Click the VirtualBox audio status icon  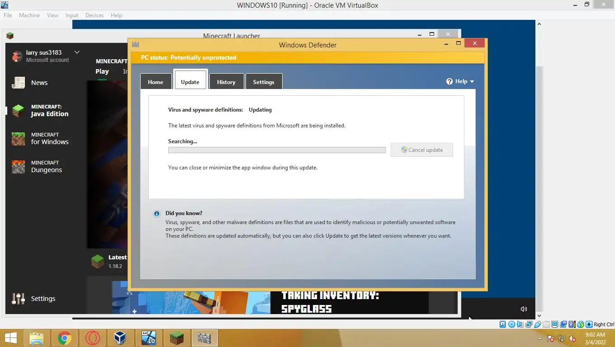(520, 324)
